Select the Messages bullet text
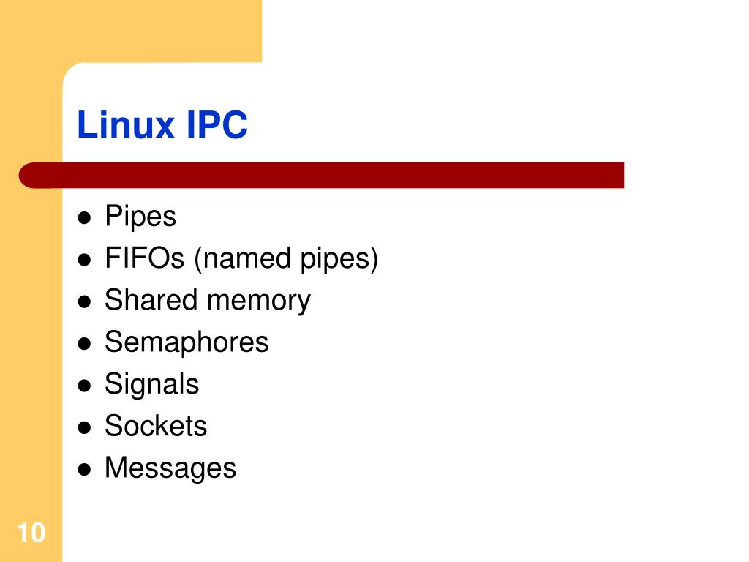 tap(170, 468)
